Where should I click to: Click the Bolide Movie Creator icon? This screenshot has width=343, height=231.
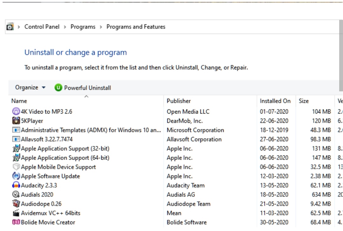(x=16, y=222)
